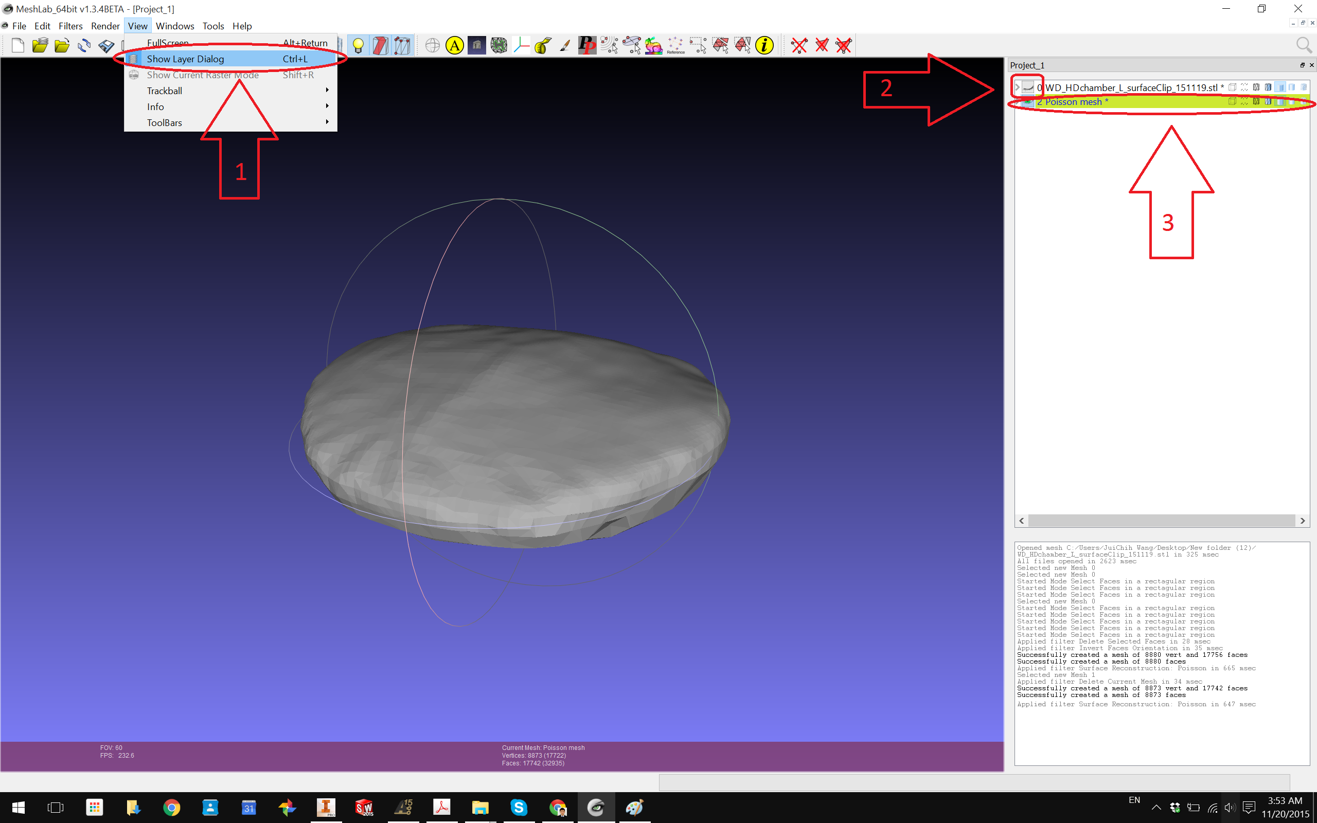
Task: Expand the Info submenu
Action: pos(231,106)
